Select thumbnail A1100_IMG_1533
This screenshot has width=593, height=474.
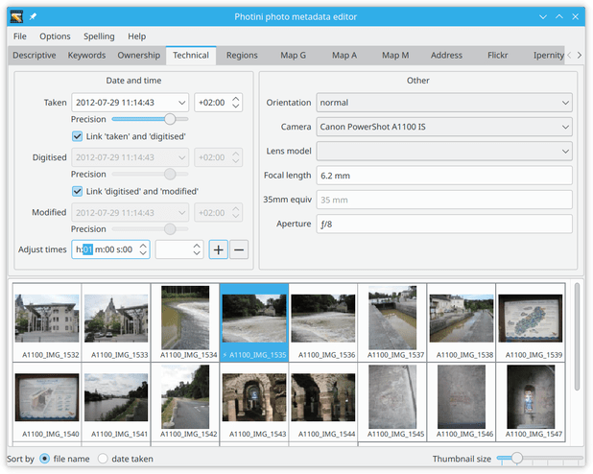[116, 322]
